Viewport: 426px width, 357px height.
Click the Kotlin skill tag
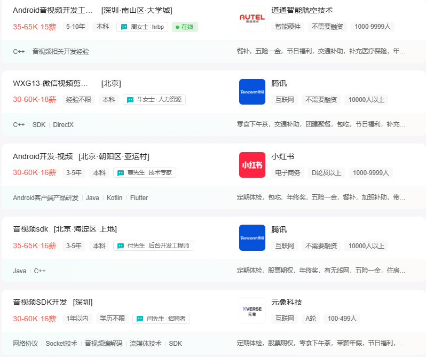114,198
